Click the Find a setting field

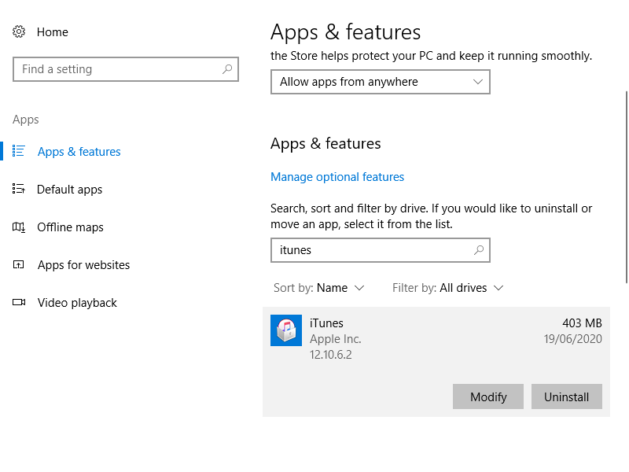[118, 69]
